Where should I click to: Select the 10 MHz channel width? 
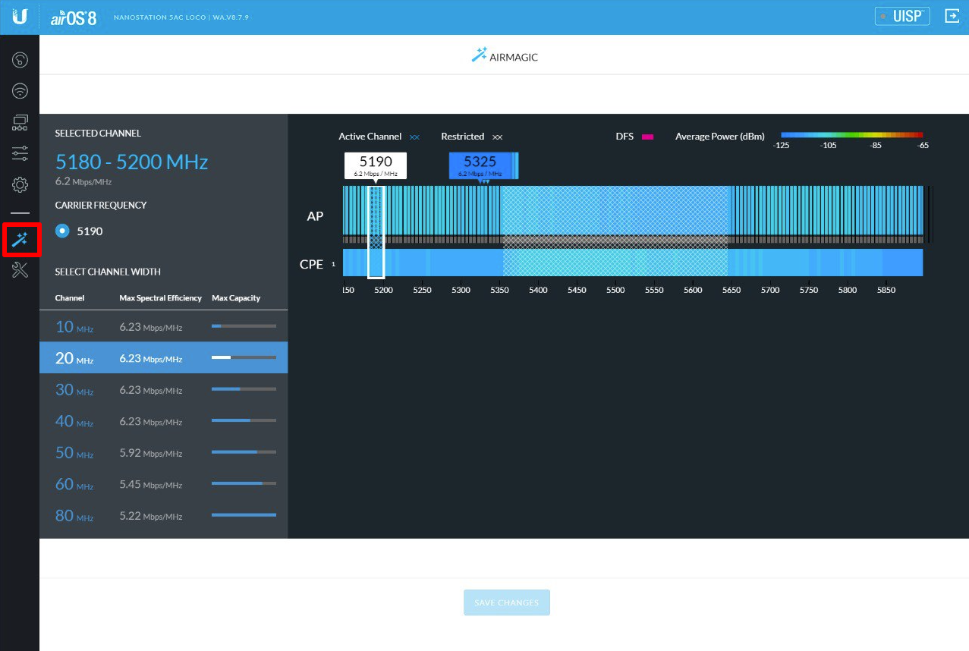point(163,326)
